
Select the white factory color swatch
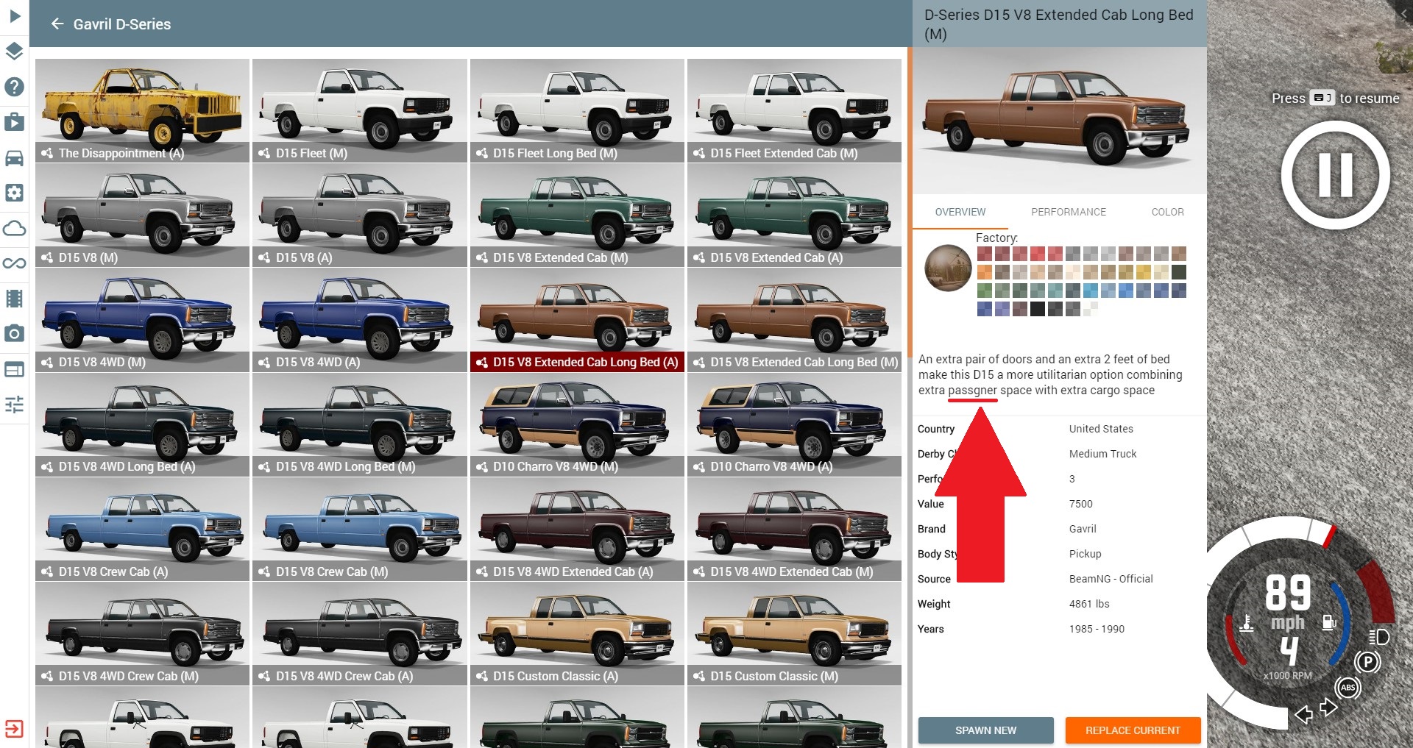coord(1091,309)
